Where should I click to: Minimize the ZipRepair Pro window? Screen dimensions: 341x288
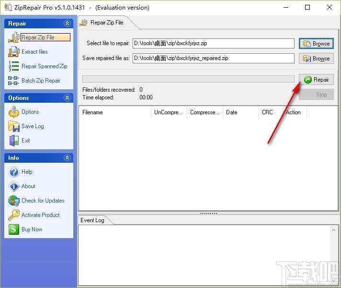[x=286, y=7]
